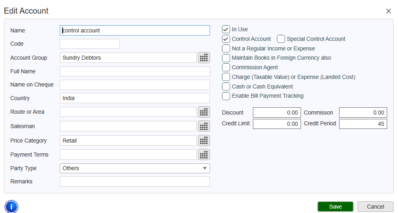Enable Special Control Account checkbox

point(281,39)
